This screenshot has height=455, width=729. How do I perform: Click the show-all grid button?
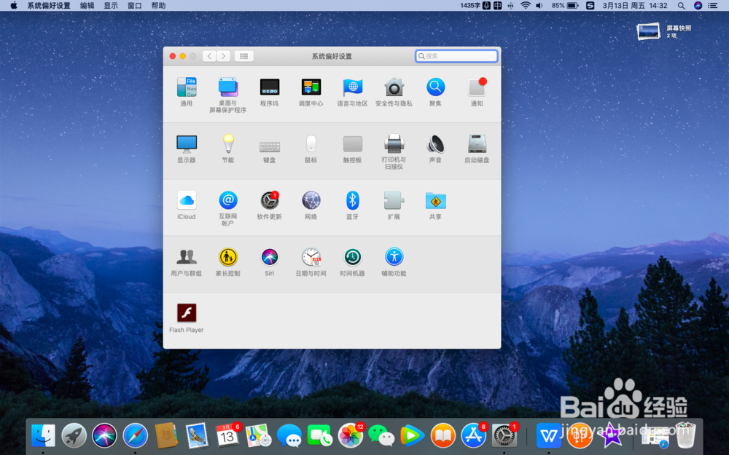tap(244, 56)
